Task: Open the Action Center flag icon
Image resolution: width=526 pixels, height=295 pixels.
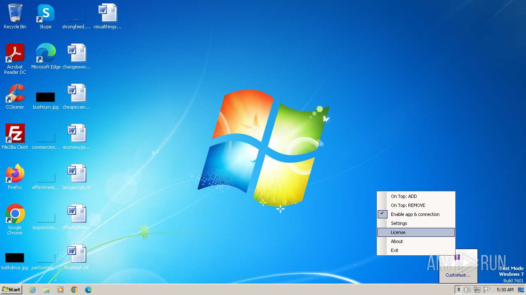Action: point(487,290)
